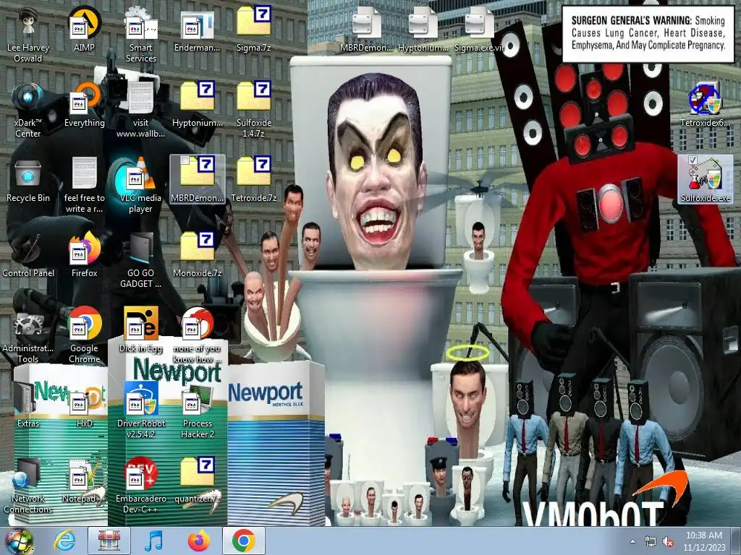Show hidden system tray icons
The height and width of the screenshot is (555, 741).
632,541
